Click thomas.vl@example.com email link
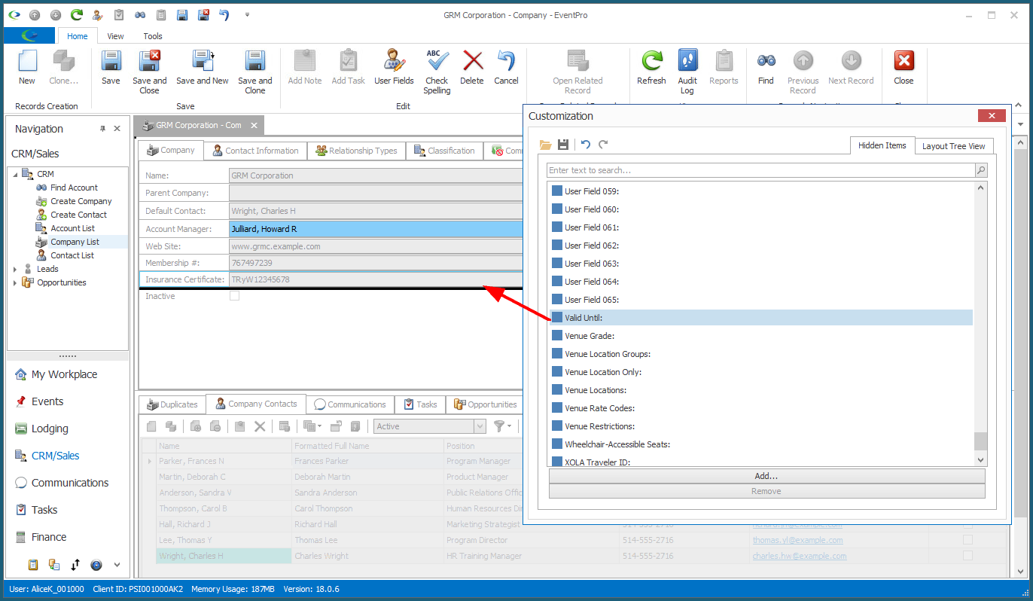 pos(797,540)
